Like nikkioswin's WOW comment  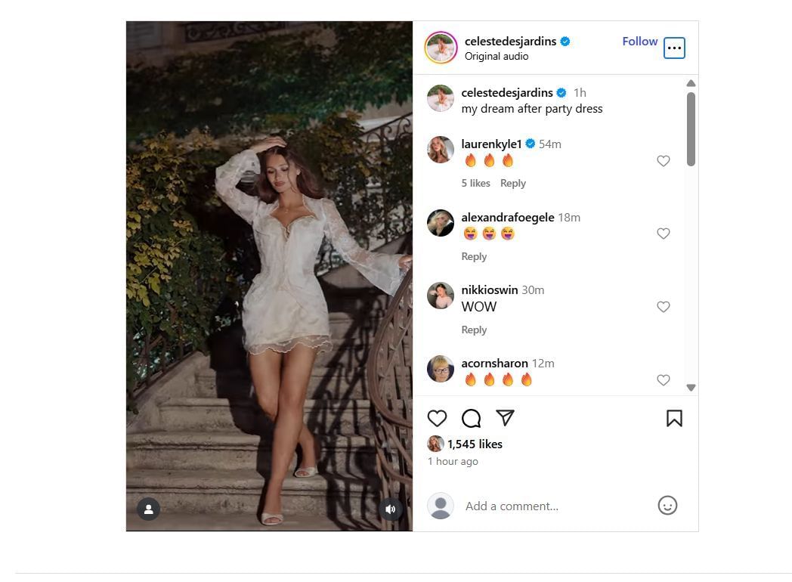coord(664,307)
